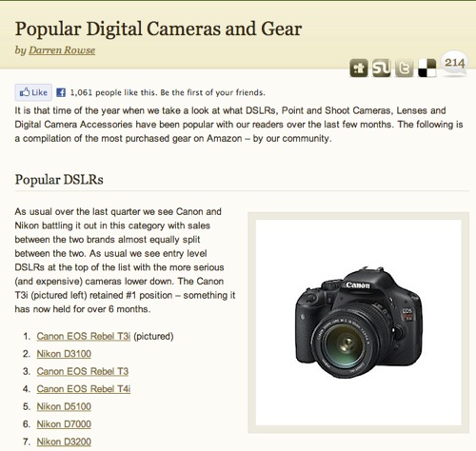Click the introductory paragraph about Amazon gear
The width and height of the screenshot is (476, 451).
(239, 125)
